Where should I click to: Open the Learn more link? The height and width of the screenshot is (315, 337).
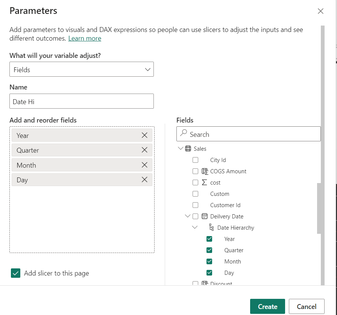(x=85, y=38)
